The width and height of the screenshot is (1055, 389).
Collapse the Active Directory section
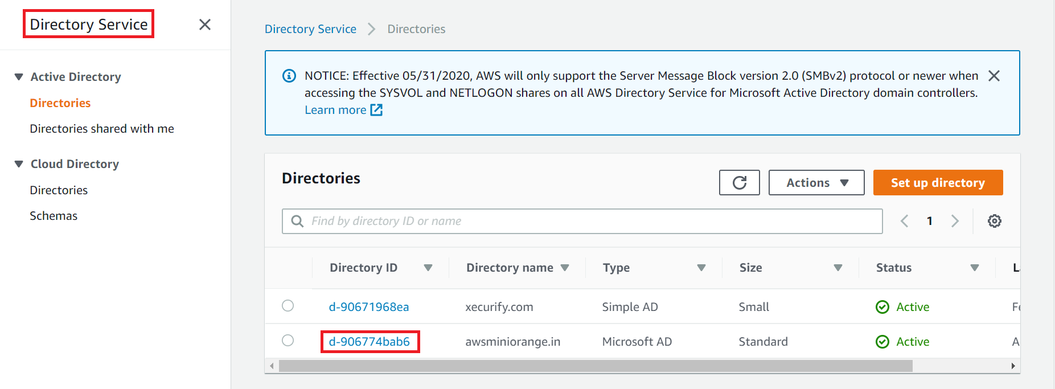(x=19, y=77)
